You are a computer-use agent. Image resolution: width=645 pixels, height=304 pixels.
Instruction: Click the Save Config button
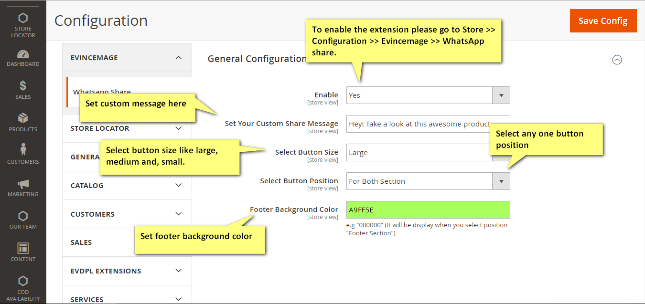pos(603,21)
